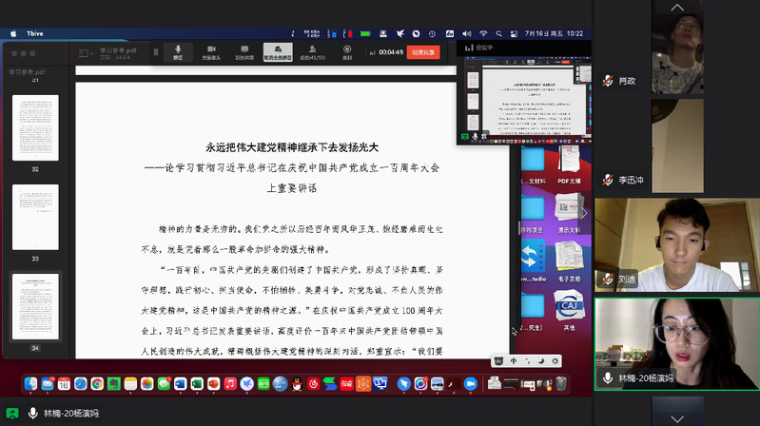Open Finder from the dock
Viewport: 760px width, 426px height.
click(31, 384)
